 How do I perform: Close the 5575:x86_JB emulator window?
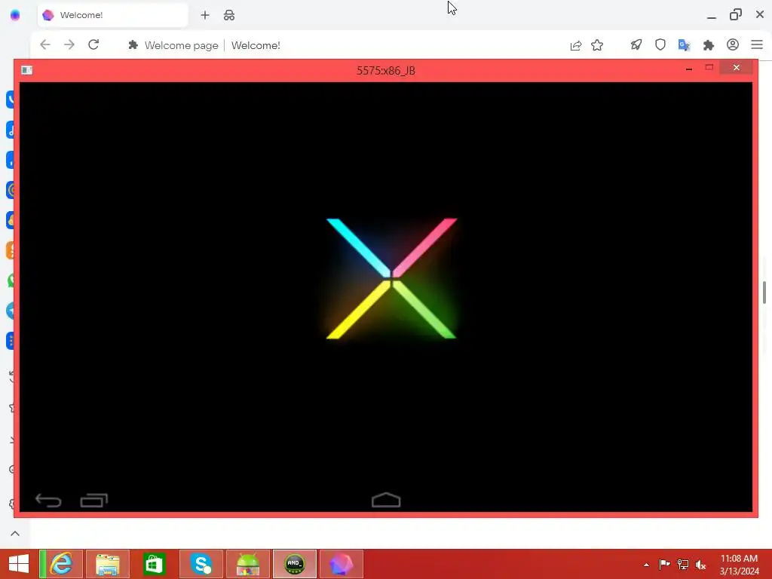(736, 67)
